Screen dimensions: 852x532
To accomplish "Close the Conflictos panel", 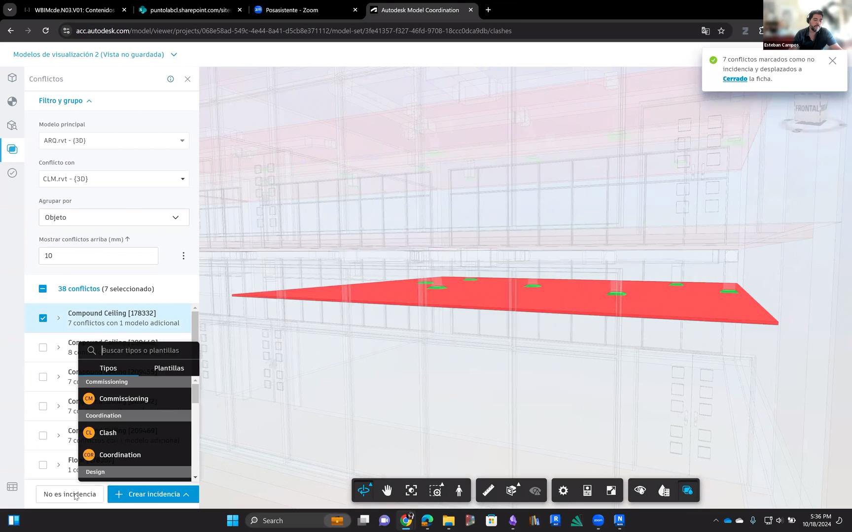I will point(187,79).
